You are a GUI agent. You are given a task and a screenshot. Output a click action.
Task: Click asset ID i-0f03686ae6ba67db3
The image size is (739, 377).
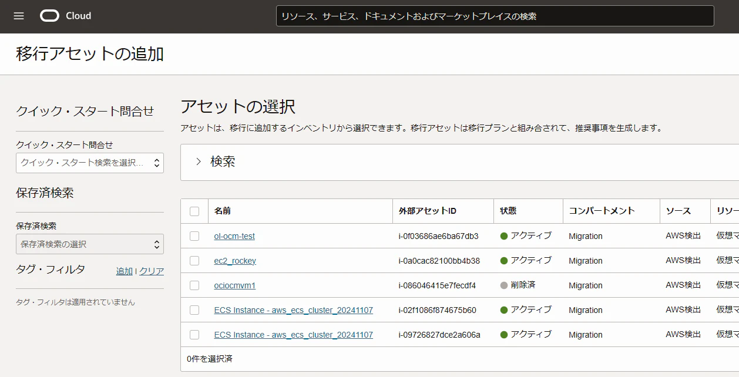[x=438, y=236]
